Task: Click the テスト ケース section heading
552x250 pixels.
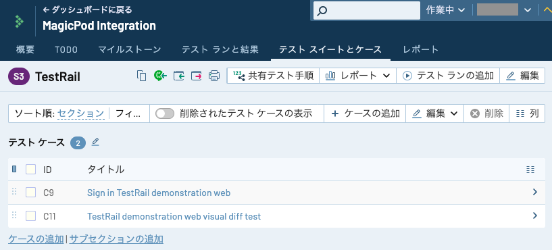Action: point(36,143)
